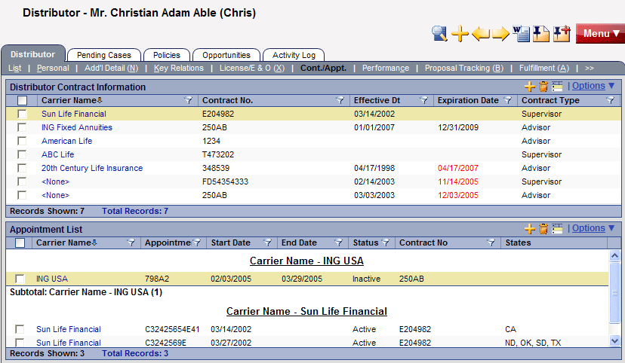The width and height of the screenshot is (625, 363).
Task: Tick the checkbox for ABC Life contract
Action: 22,154
